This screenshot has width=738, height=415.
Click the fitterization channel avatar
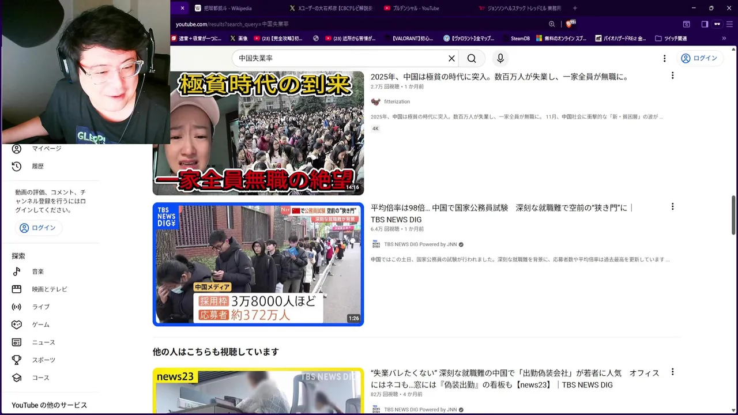point(375,101)
